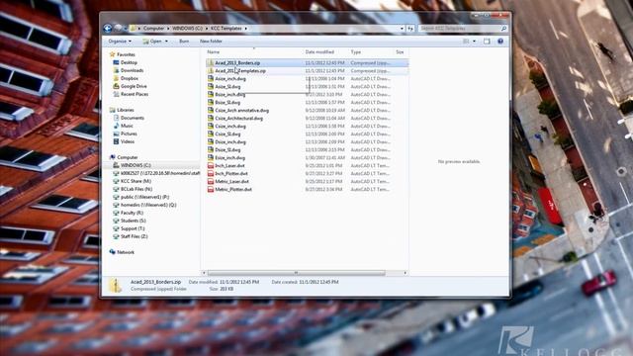
Task: Click the Metric_Laser.dwt template icon
Action: tap(211, 181)
